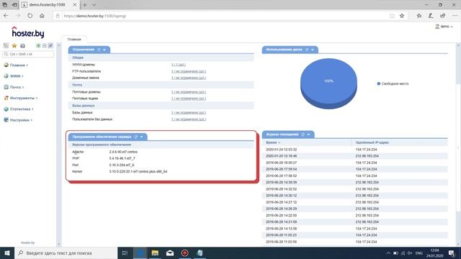Click the Windows taskbar search box

(x=66, y=253)
